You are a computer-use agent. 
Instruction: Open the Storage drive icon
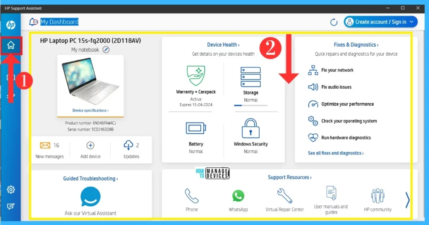[x=251, y=77]
